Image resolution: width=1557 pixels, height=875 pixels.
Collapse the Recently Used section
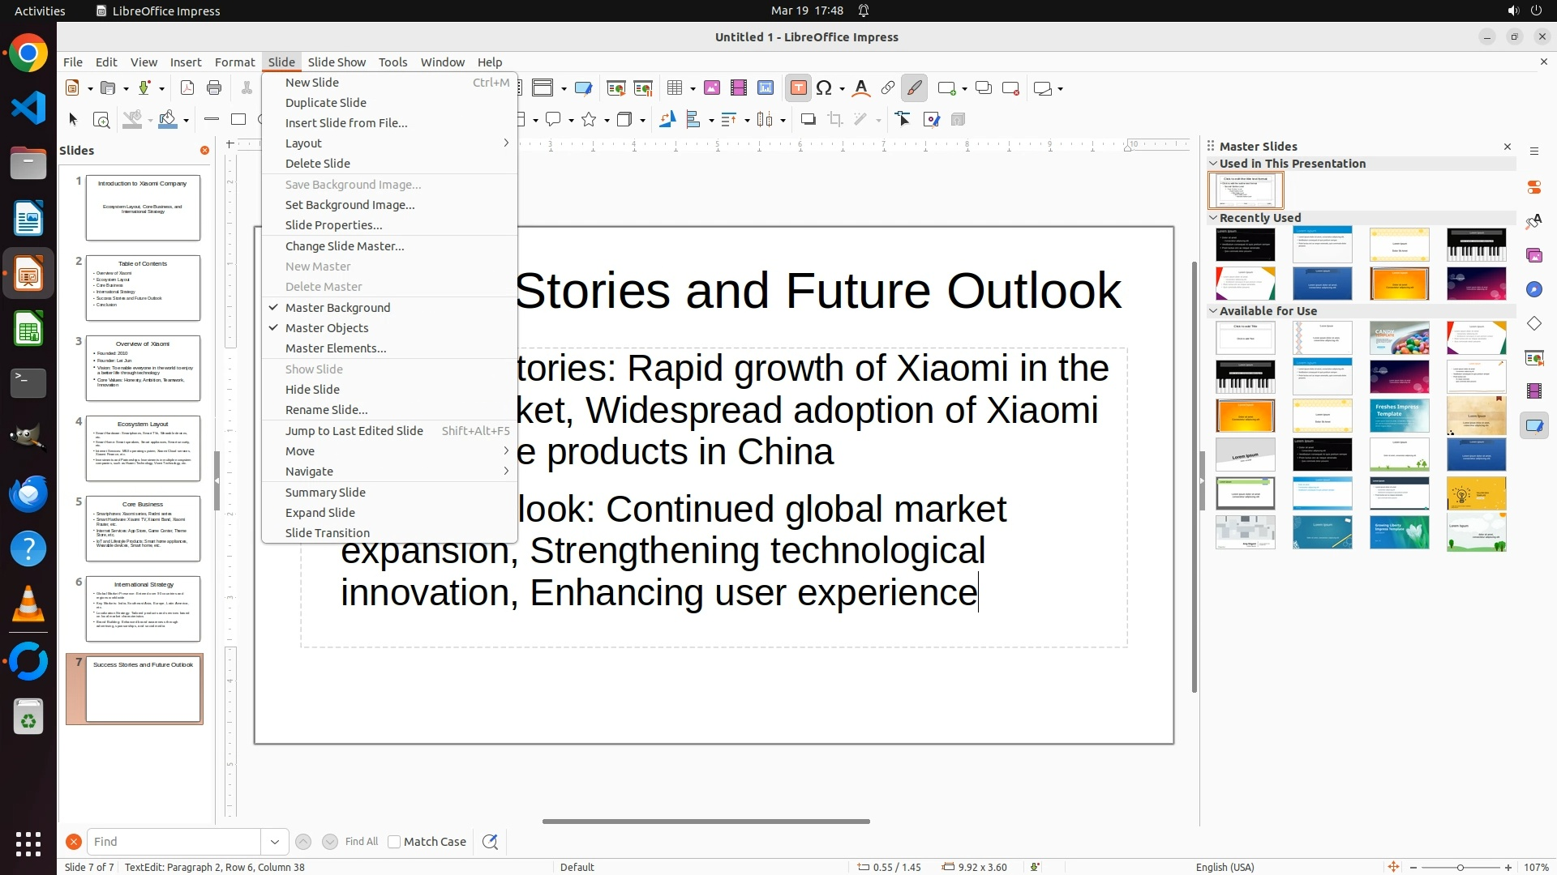point(1213,218)
